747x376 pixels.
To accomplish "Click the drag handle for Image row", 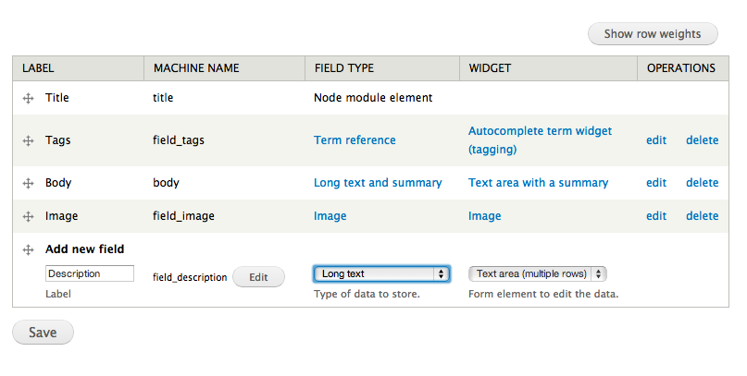I will coord(28,216).
